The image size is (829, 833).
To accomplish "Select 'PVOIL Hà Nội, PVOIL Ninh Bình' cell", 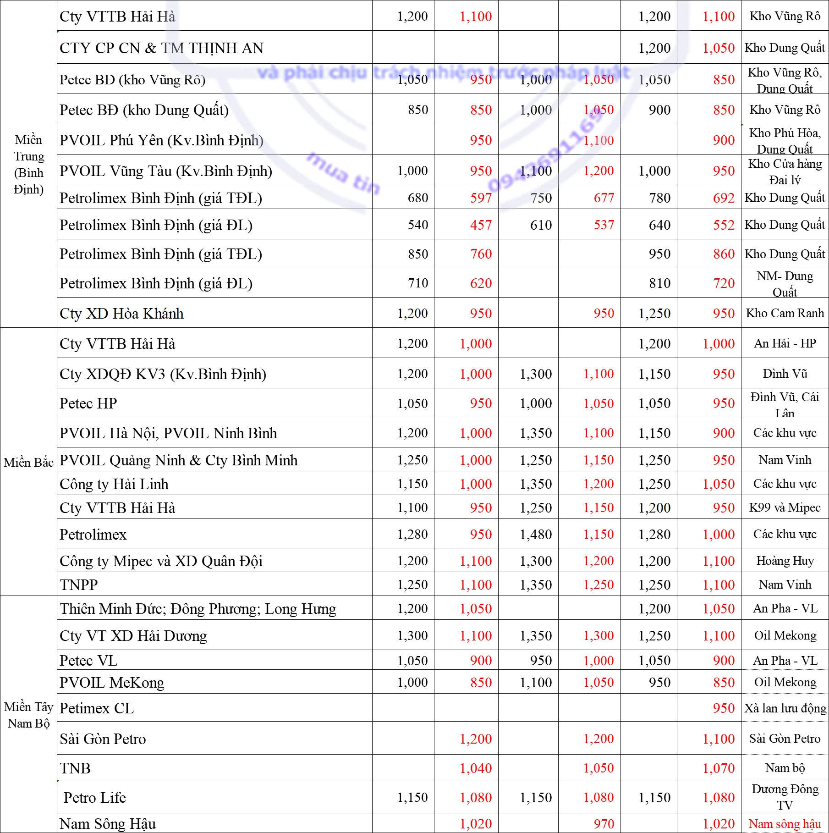I will coord(214,433).
